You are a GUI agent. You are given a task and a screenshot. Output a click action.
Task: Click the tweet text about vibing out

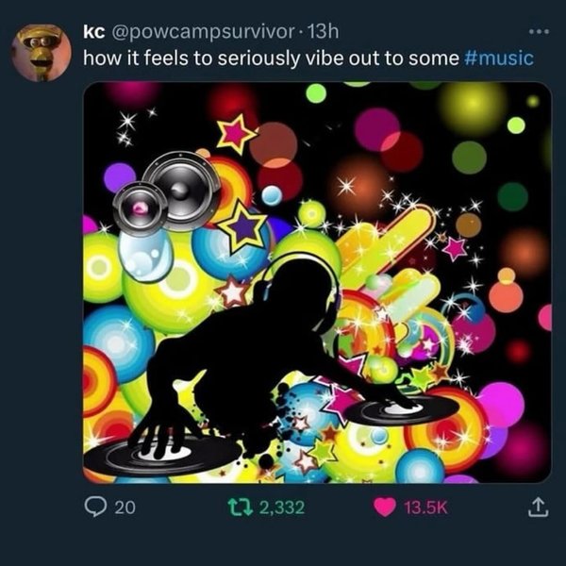[x=272, y=58]
